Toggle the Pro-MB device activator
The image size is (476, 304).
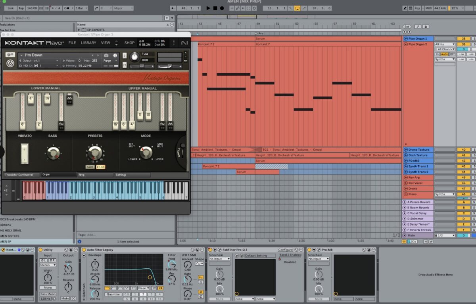(x=309, y=250)
